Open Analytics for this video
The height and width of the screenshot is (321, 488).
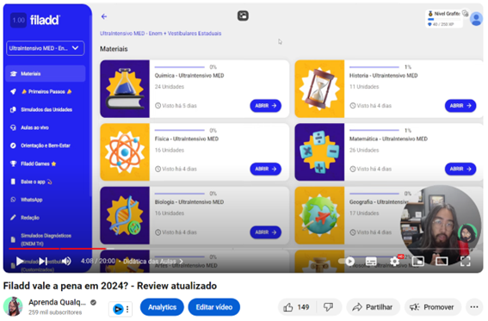(162, 307)
